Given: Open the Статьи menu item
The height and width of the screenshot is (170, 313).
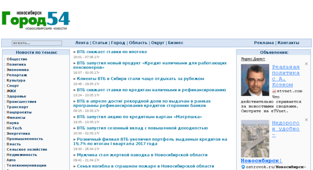Looking at the screenshot, I should pyautogui.click(x=99, y=43).
